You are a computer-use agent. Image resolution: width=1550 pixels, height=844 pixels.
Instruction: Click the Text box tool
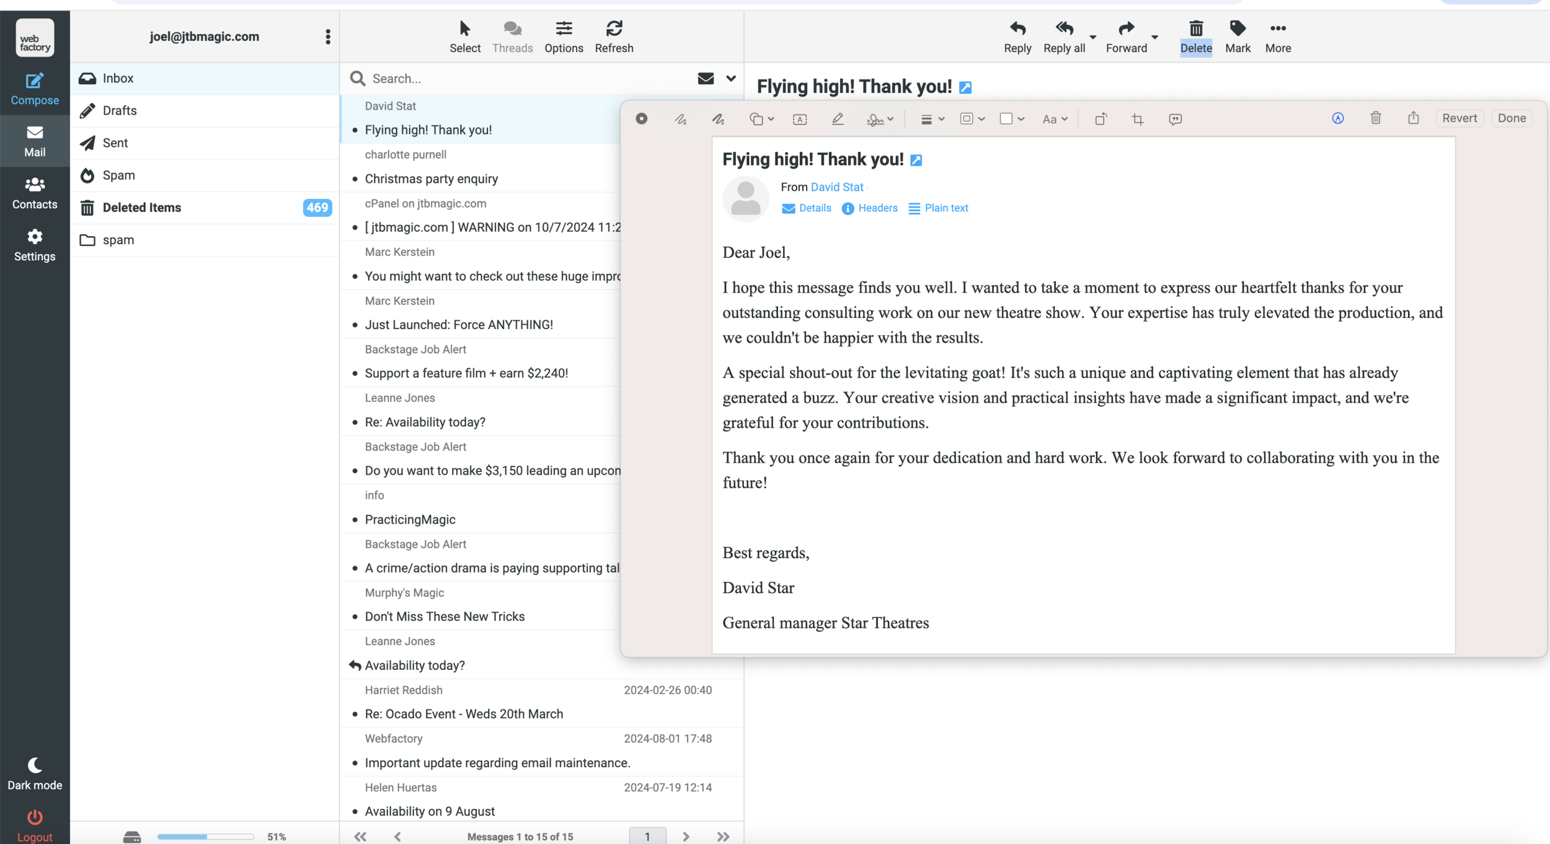(800, 119)
